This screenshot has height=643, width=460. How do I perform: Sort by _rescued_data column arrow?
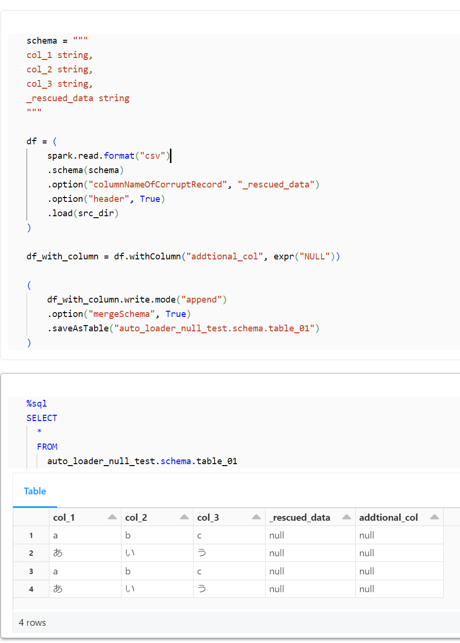347,517
